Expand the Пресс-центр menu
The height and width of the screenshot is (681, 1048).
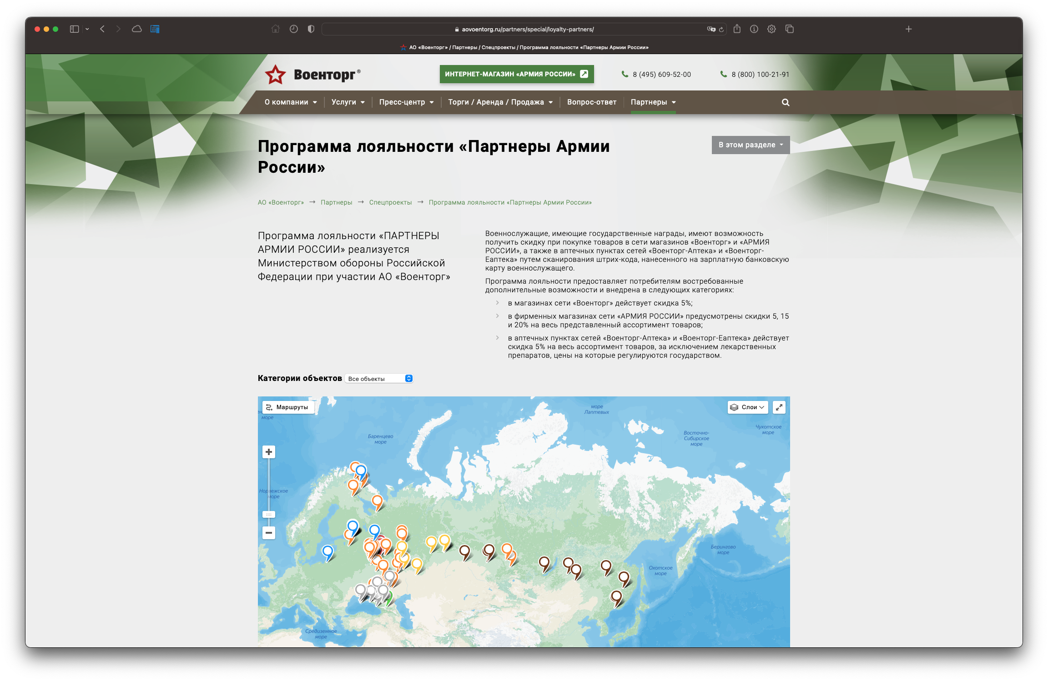(x=406, y=102)
